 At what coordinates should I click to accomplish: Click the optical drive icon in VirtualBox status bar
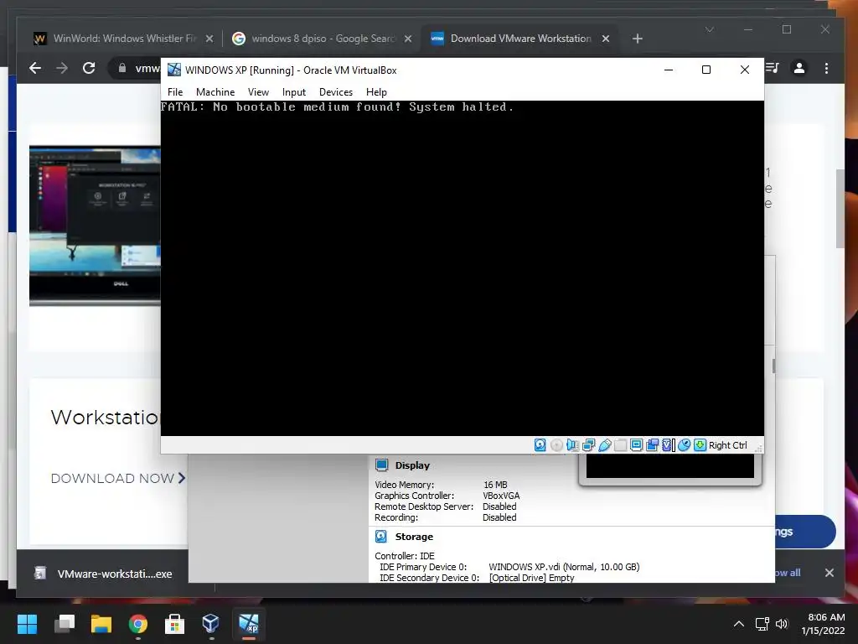[x=556, y=445]
